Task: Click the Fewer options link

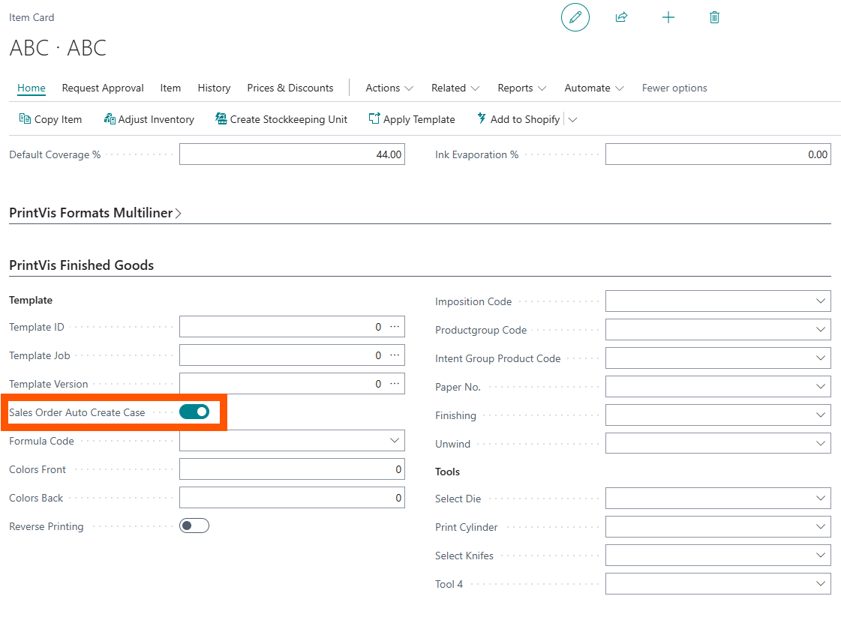Action: pyautogui.click(x=674, y=88)
